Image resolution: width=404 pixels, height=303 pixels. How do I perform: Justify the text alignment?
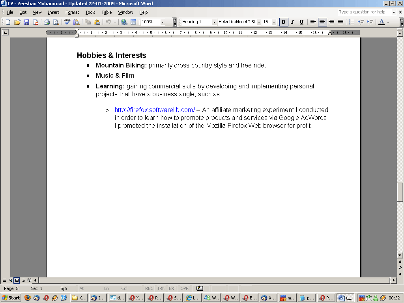(x=340, y=22)
